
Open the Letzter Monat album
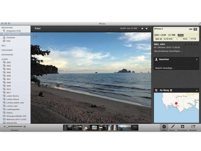(x=13, y=99)
